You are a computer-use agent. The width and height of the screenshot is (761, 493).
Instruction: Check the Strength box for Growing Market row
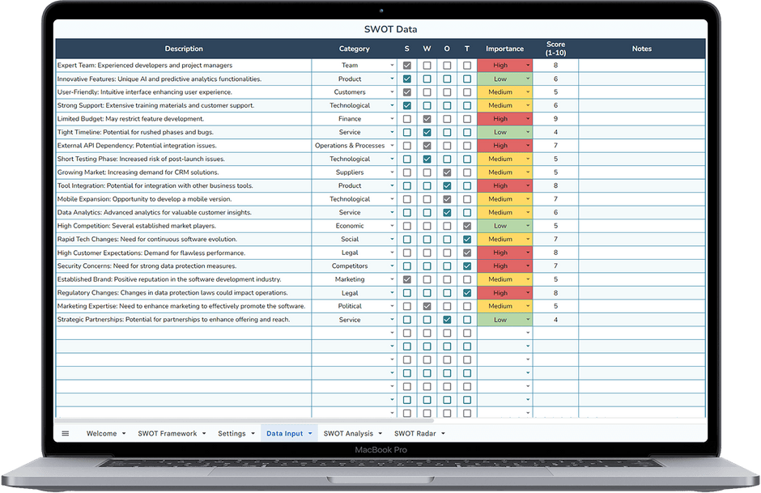tap(406, 172)
